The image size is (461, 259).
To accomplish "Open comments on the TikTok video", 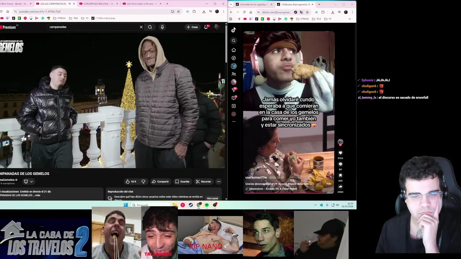I will coord(340,164).
